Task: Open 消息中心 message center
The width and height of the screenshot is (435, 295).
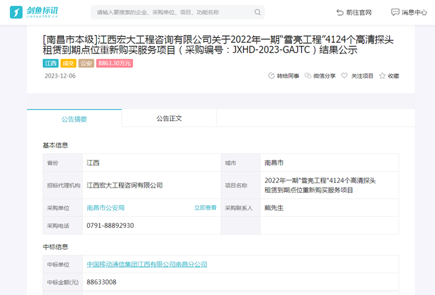Action: [414, 12]
